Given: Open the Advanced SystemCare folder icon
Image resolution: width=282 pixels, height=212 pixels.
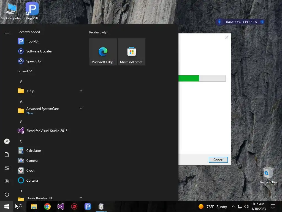Looking at the screenshot, I should (x=21, y=110).
